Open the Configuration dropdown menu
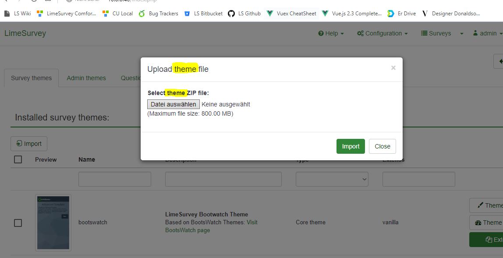 [x=383, y=33]
